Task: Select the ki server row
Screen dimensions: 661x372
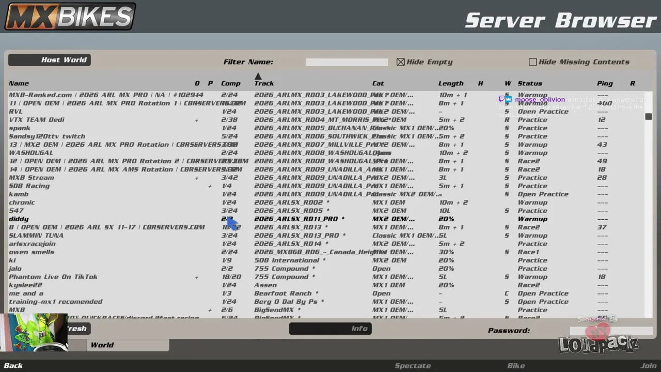Action: [x=326, y=260]
